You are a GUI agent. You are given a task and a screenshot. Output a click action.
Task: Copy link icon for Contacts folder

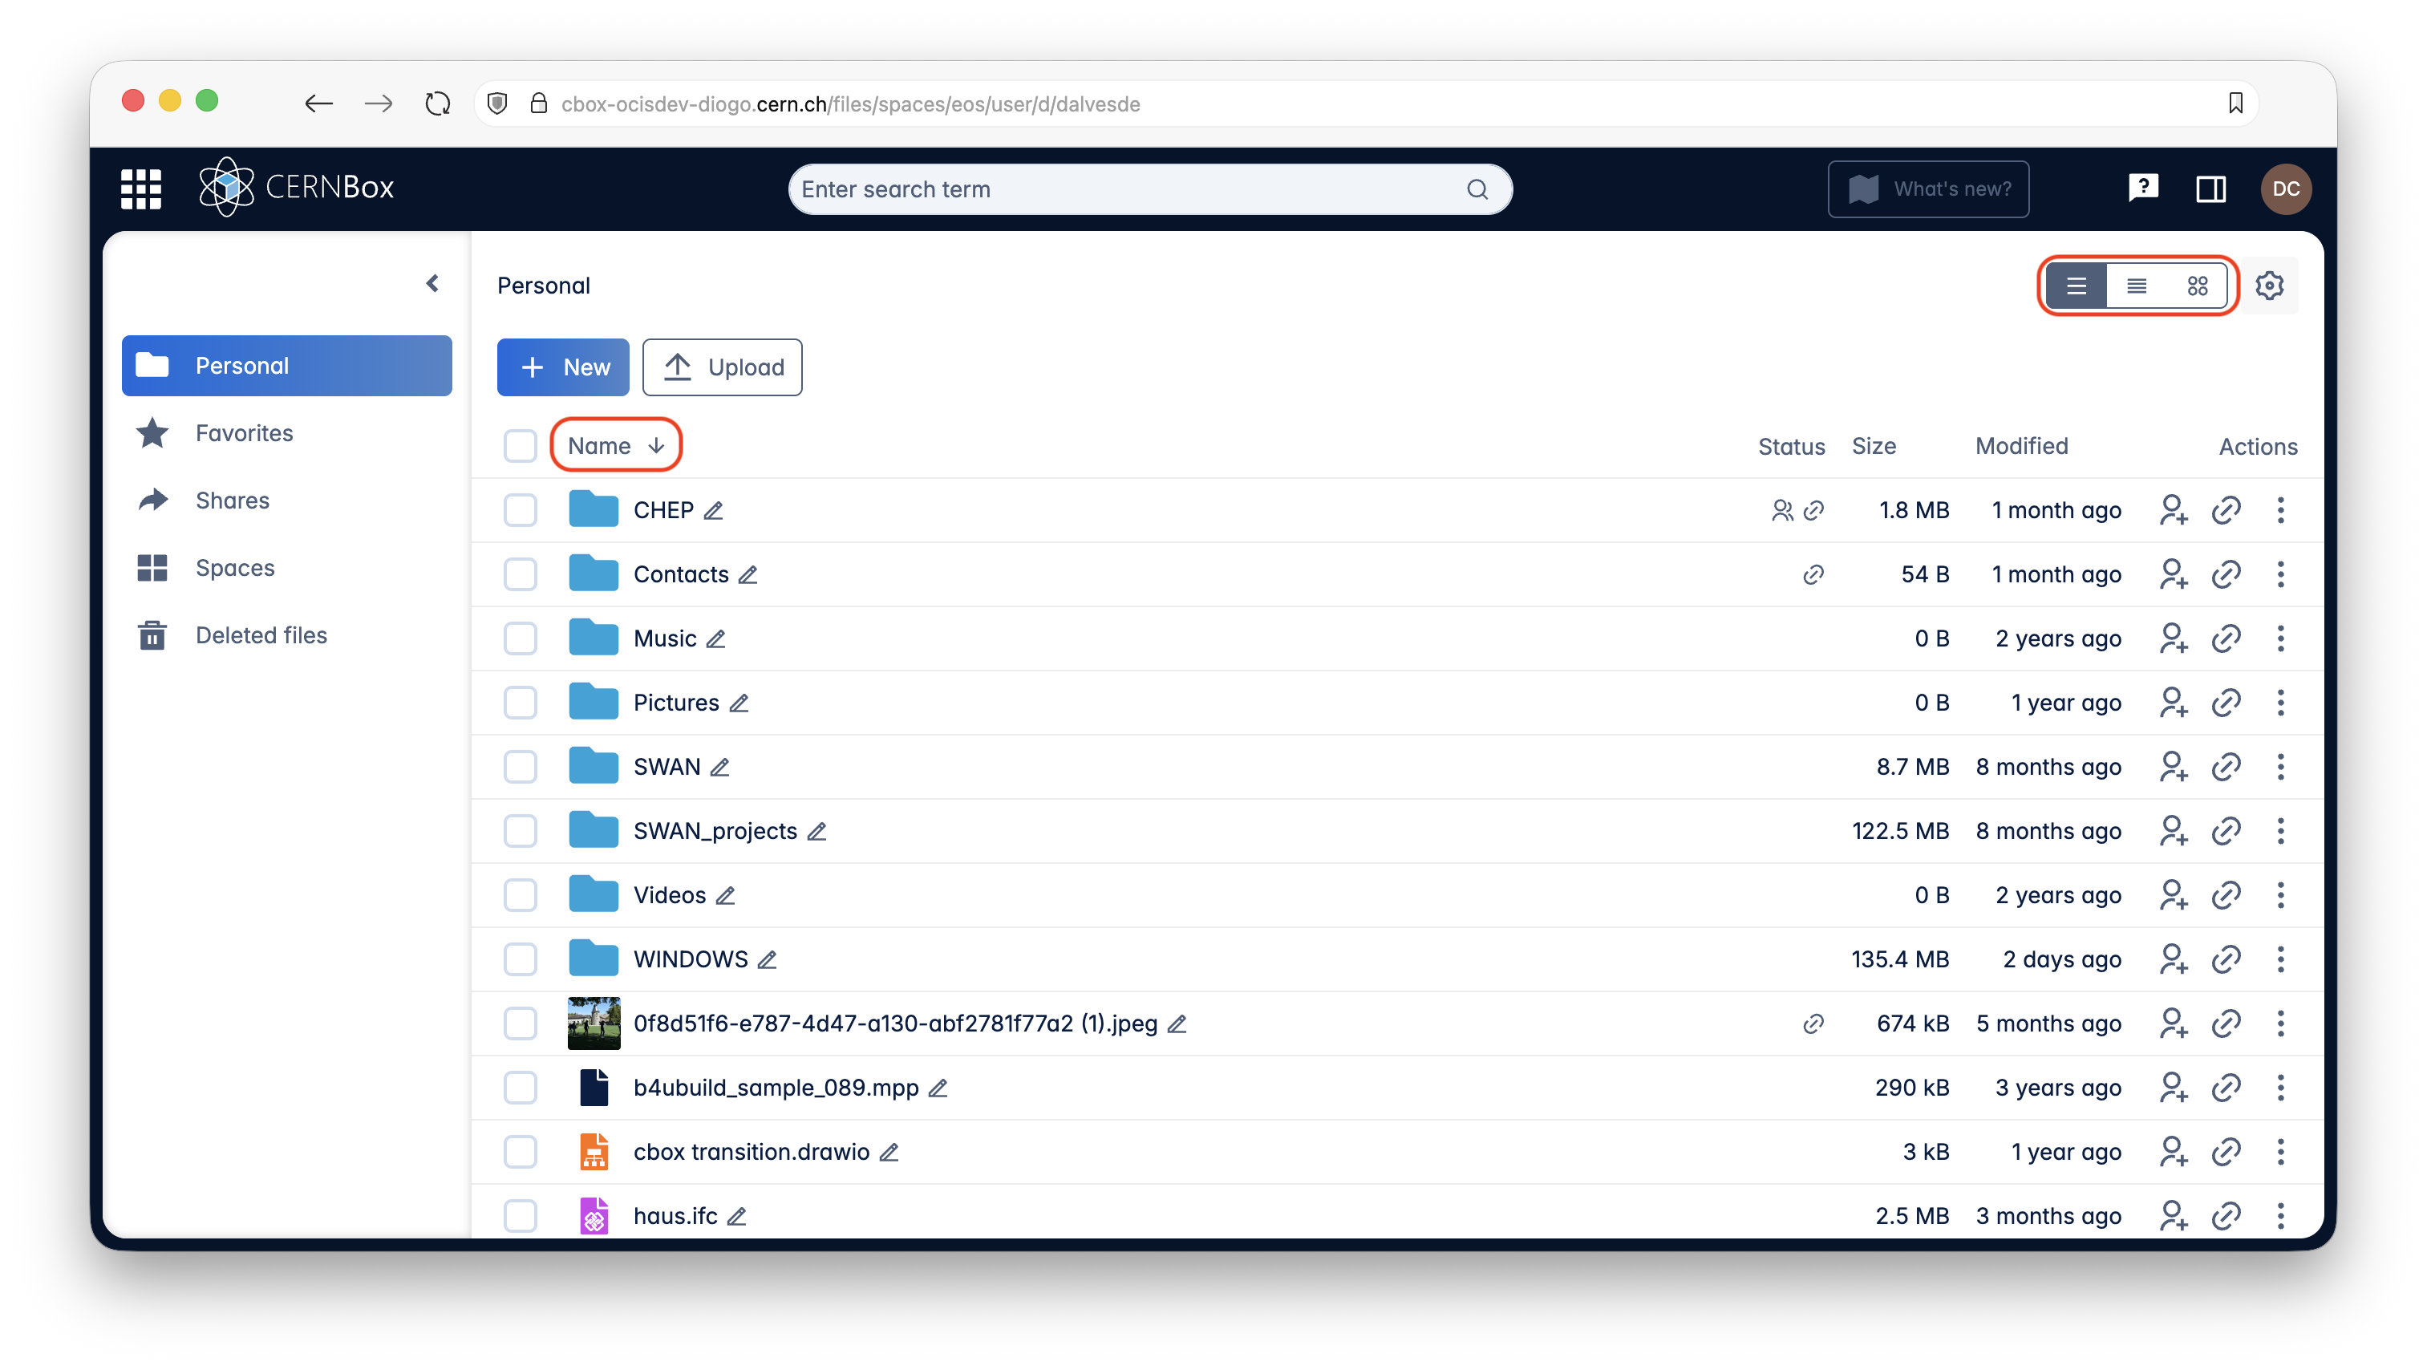(2226, 574)
